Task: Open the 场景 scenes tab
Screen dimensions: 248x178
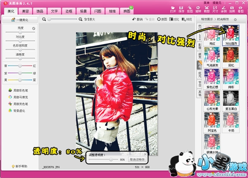Action: tap(83, 11)
